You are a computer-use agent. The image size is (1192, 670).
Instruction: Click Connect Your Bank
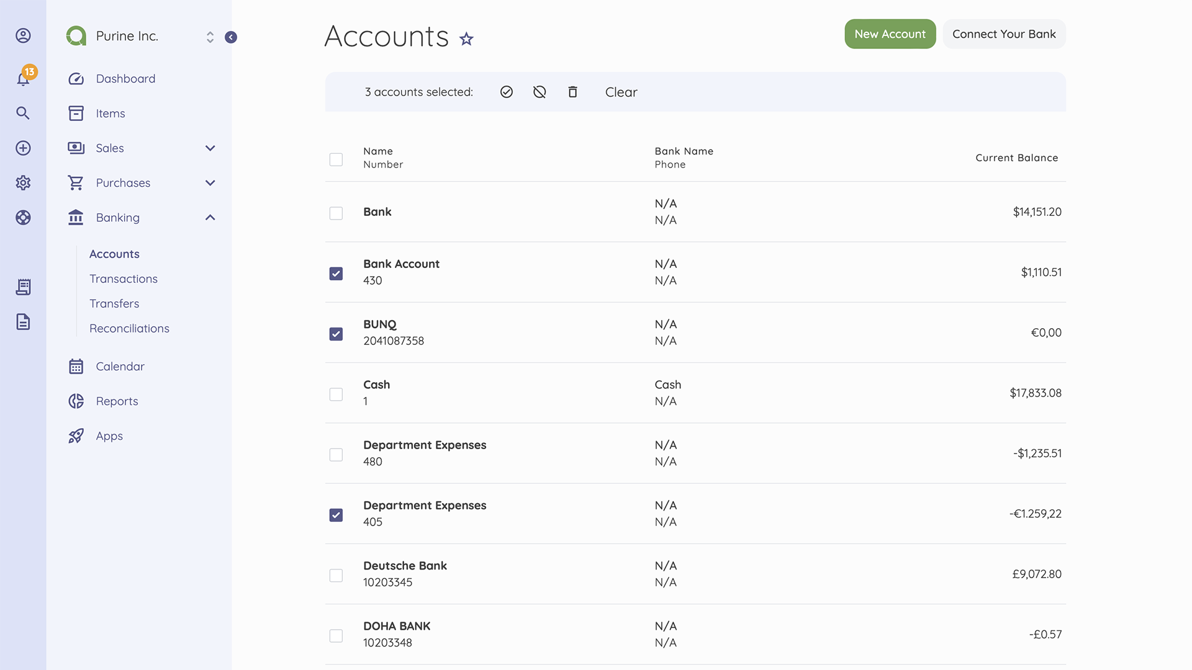pyautogui.click(x=1004, y=34)
